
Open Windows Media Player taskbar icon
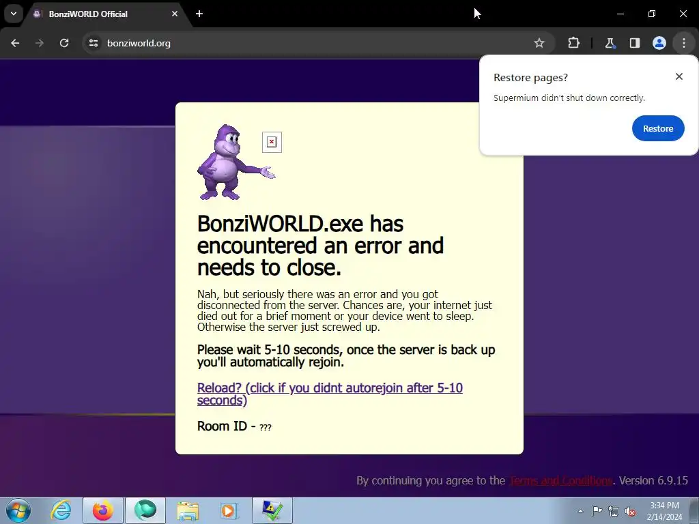pyautogui.click(x=229, y=510)
